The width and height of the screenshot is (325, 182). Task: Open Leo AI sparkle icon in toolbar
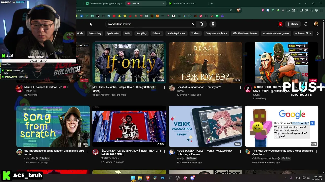coord(312,10)
